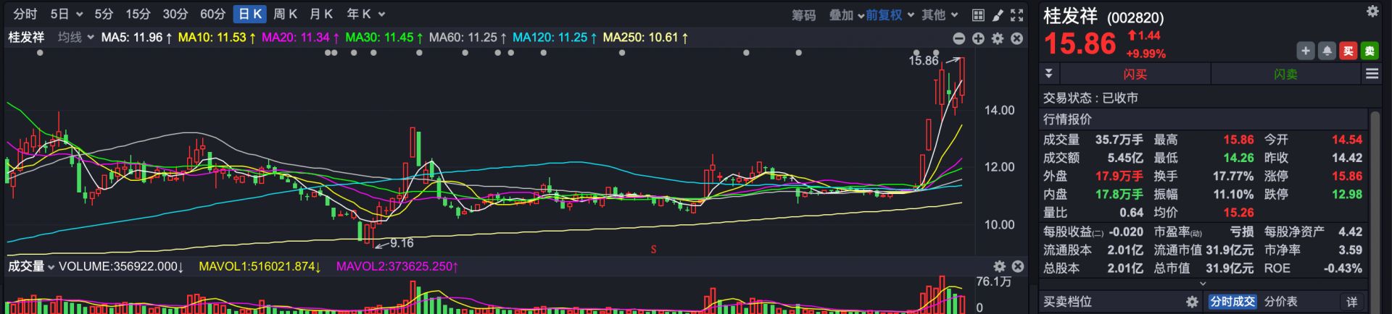Open the 买卖档位 settings gear
This screenshot has height=314, width=1392.
1192,302
